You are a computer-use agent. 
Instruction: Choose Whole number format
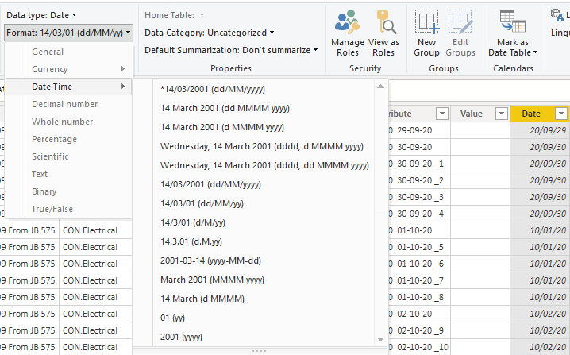pos(69,122)
